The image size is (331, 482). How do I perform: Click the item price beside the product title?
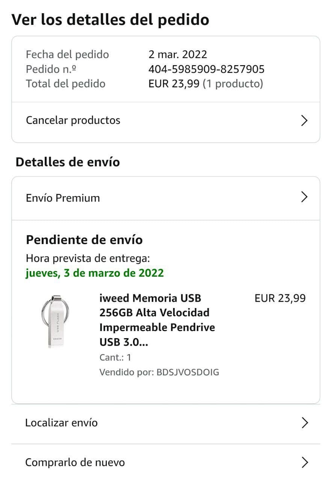tap(280, 298)
